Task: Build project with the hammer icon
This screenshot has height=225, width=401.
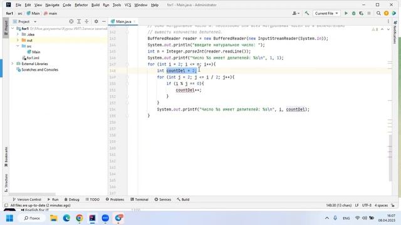Action: point(307,13)
